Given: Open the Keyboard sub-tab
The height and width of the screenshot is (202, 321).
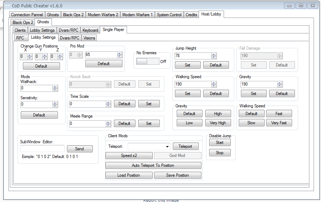Looking at the screenshot, I should [90, 30].
